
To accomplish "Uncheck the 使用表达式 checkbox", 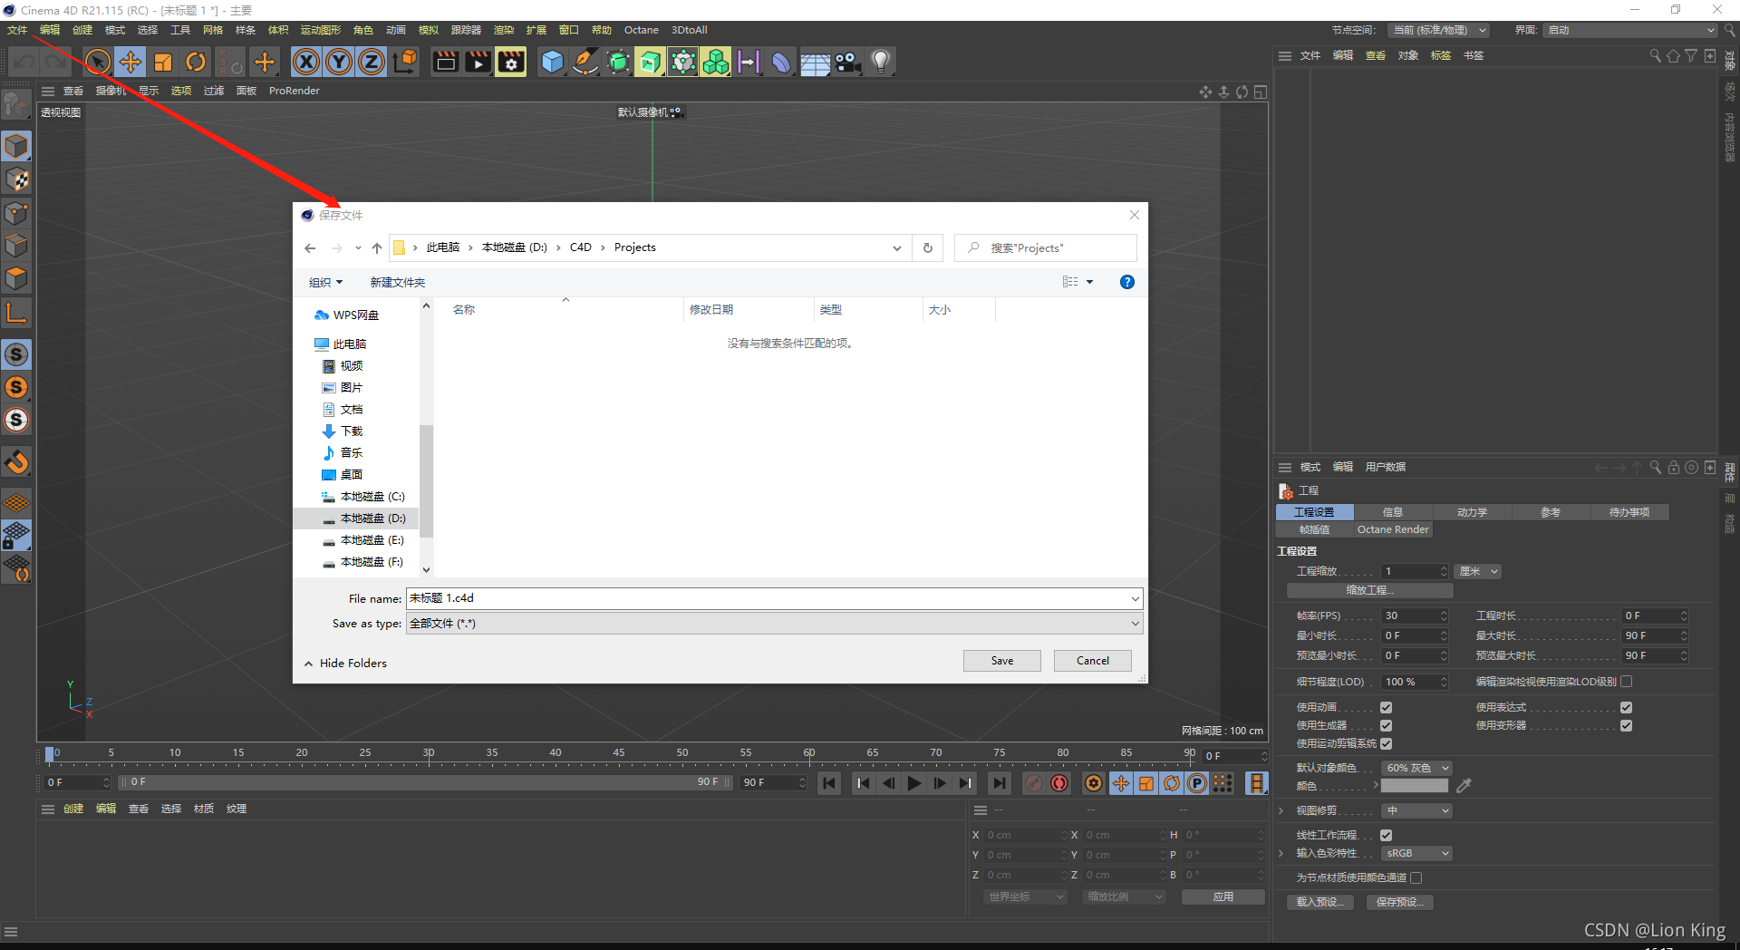I will pyautogui.click(x=1626, y=707).
